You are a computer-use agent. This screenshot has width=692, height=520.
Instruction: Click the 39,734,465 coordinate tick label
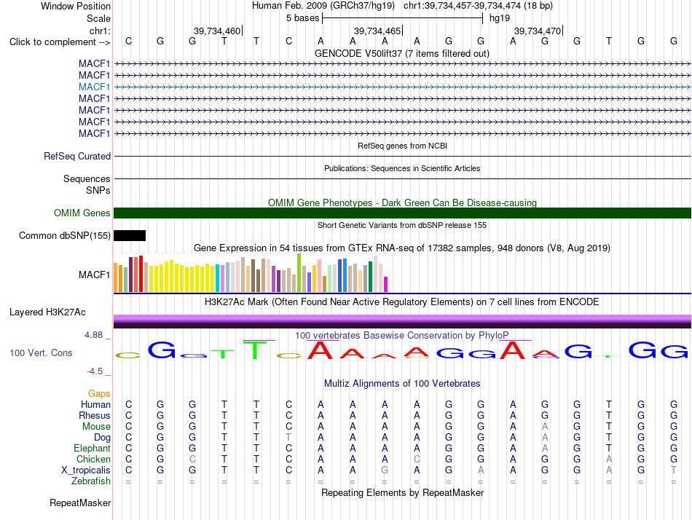[377, 31]
